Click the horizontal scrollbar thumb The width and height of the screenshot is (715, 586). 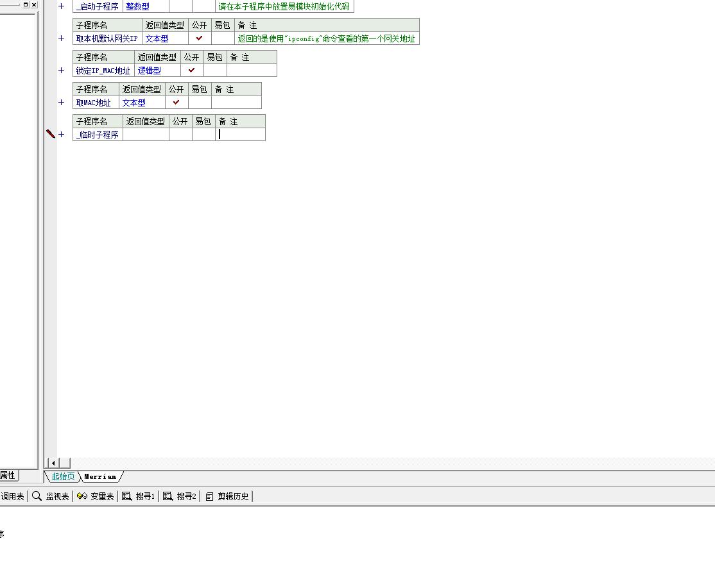[65, 463]
